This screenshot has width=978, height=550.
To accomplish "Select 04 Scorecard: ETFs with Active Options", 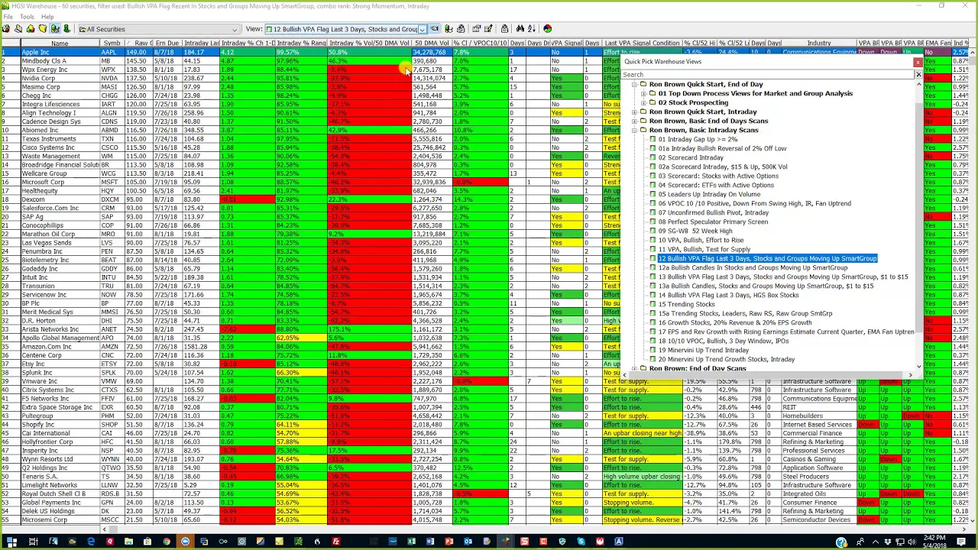I will click(716, 185).
